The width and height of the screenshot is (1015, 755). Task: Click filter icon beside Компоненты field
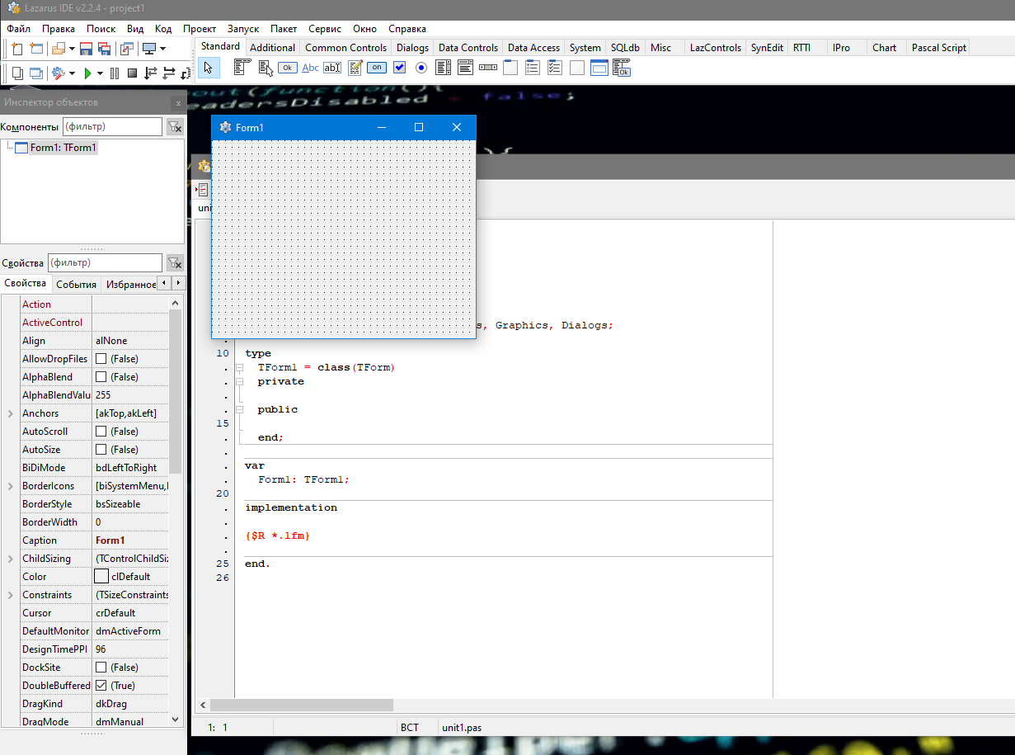pos(175,127)
